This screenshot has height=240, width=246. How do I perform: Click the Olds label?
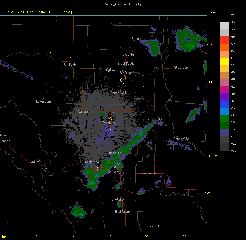point(111,112)
